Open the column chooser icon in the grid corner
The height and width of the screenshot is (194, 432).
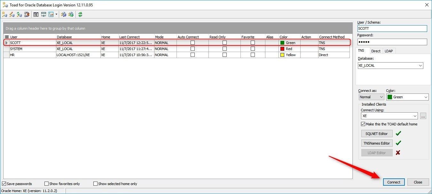pyautogui.click(x=6, y=37)
